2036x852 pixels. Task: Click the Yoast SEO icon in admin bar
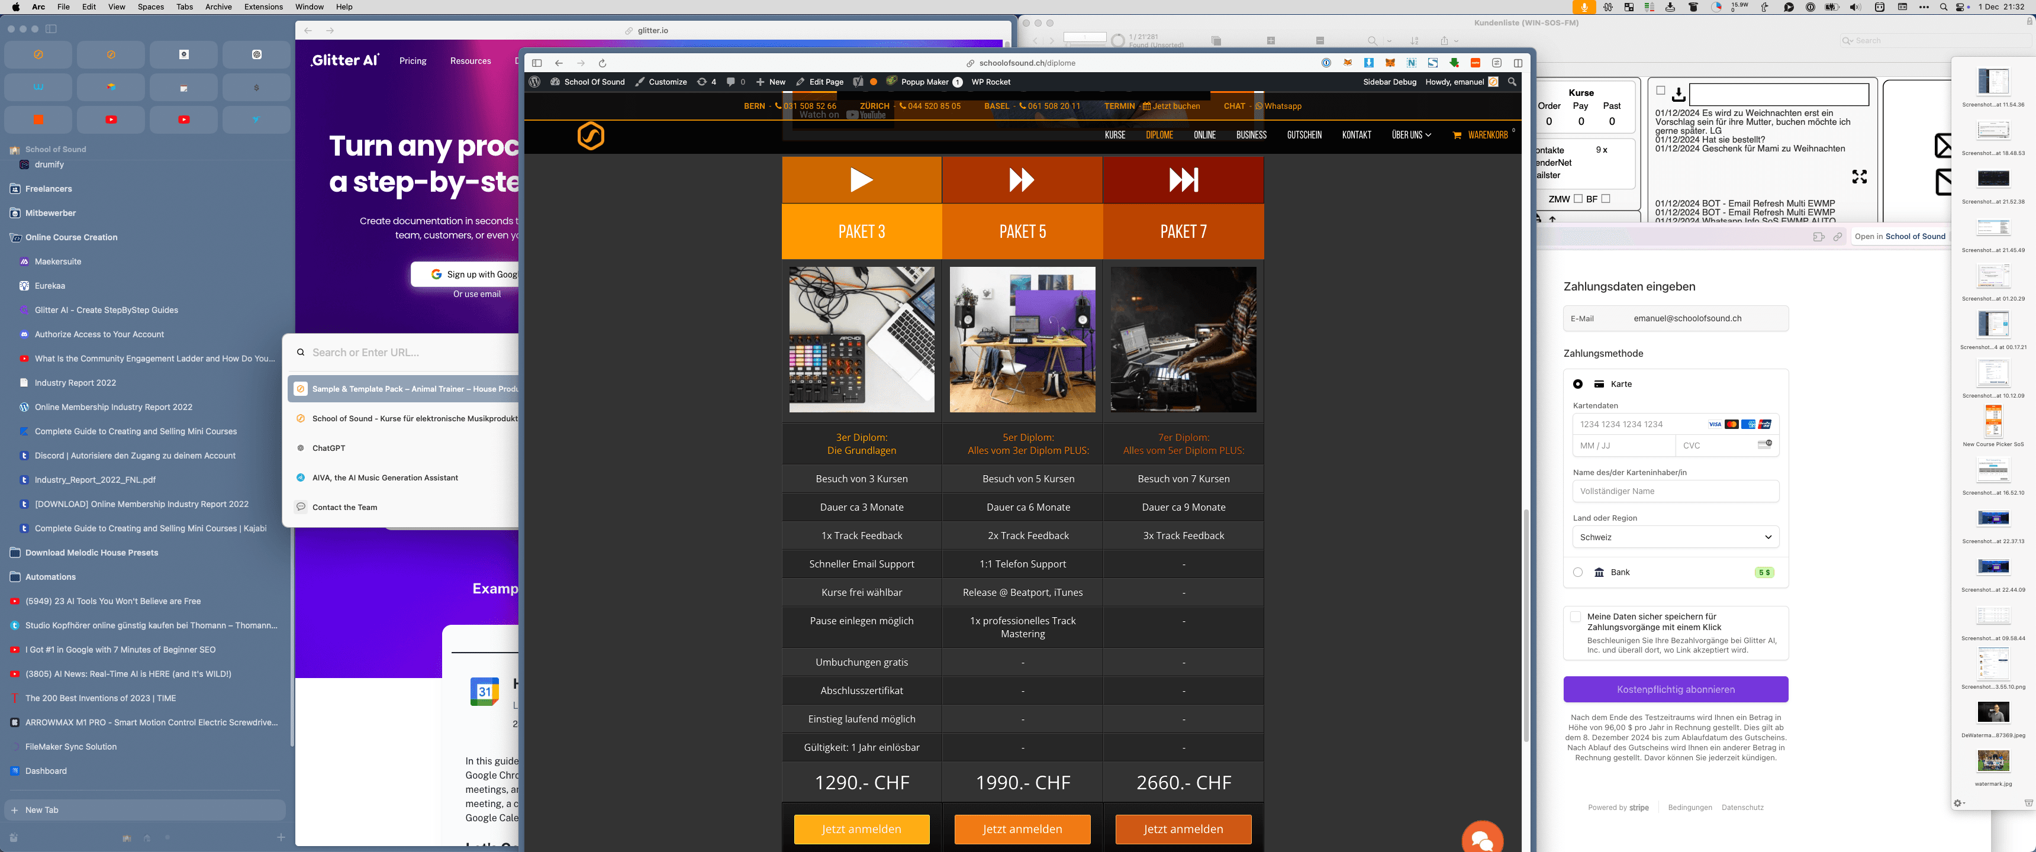858,82
